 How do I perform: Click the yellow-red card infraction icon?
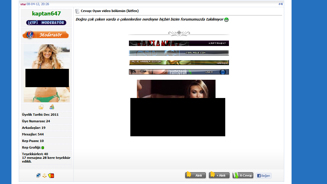51,175
